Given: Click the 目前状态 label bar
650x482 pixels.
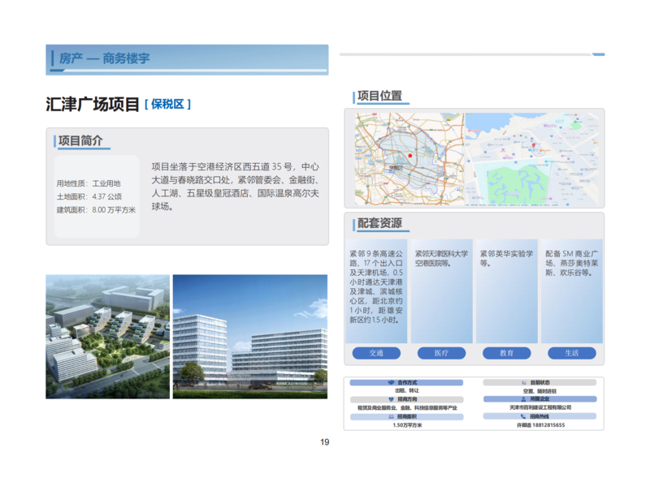Looking at the screenshot, I should click(x=539, y=383).
